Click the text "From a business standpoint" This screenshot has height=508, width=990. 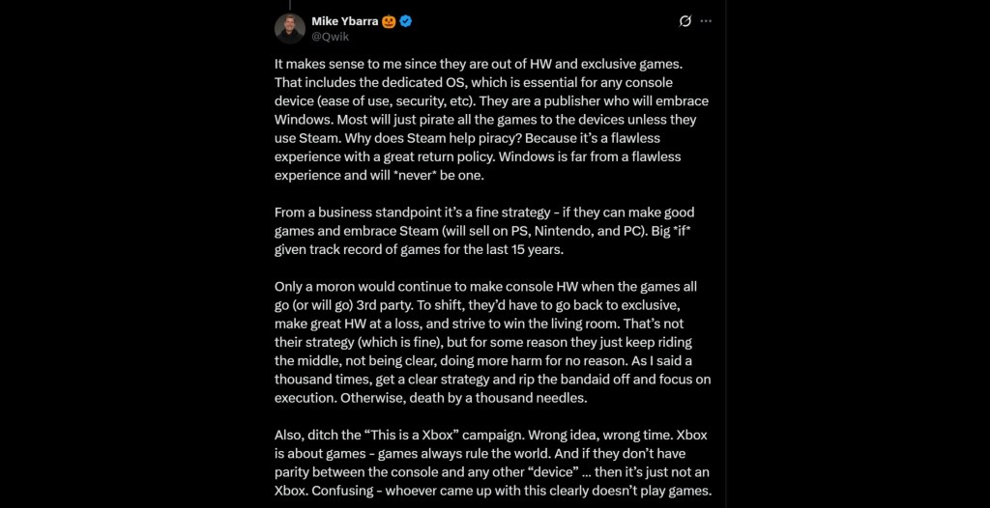[355, 212]
